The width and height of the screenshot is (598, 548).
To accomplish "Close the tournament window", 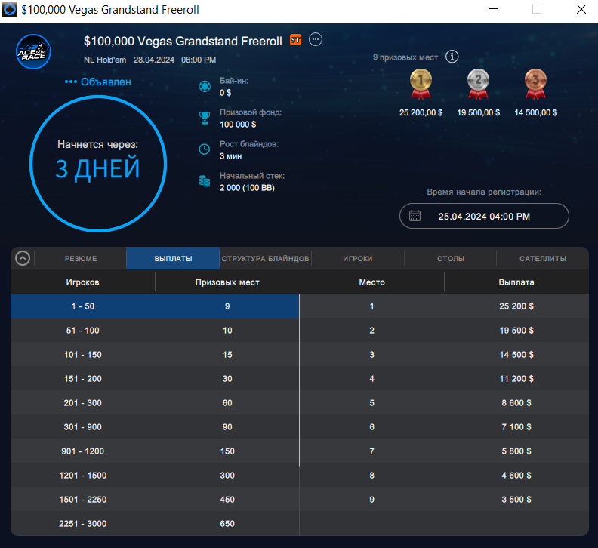I will click(581, 9).
